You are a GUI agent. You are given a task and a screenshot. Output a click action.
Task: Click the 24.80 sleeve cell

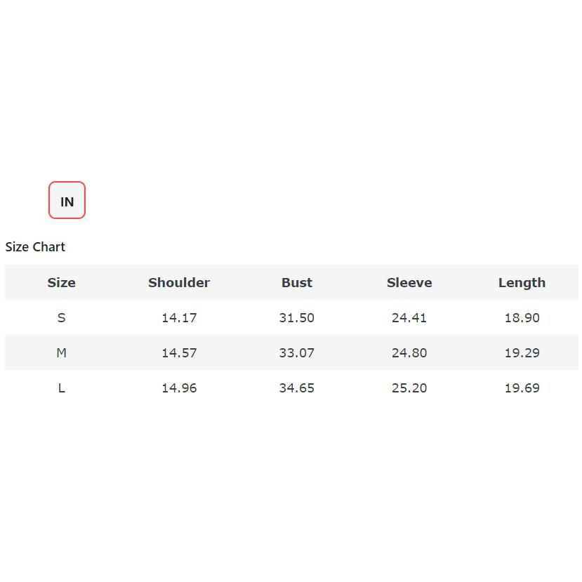point(409,353)
